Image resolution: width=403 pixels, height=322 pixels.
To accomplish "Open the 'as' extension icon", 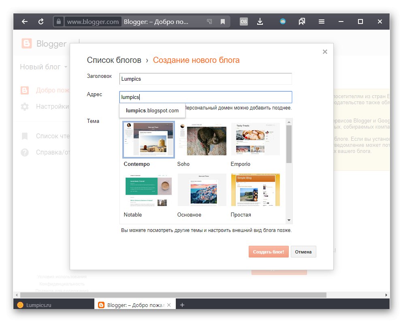I will point(244,21).
